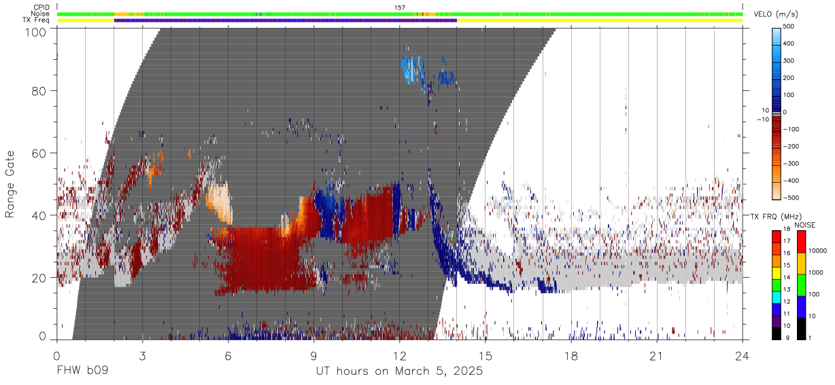Click the 1000 value in NOISE legend
The image size is (835, 385).
(x=816, y=272)
